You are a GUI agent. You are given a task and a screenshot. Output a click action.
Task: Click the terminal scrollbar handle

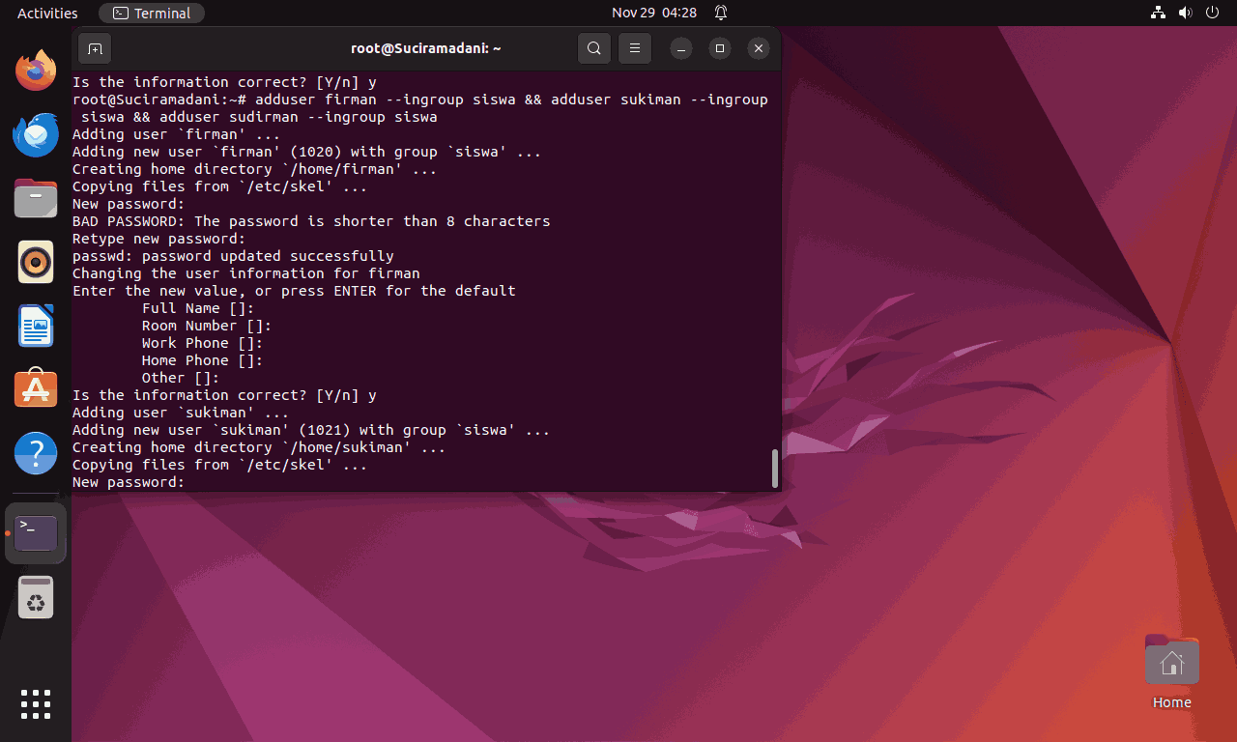[774, 469]
